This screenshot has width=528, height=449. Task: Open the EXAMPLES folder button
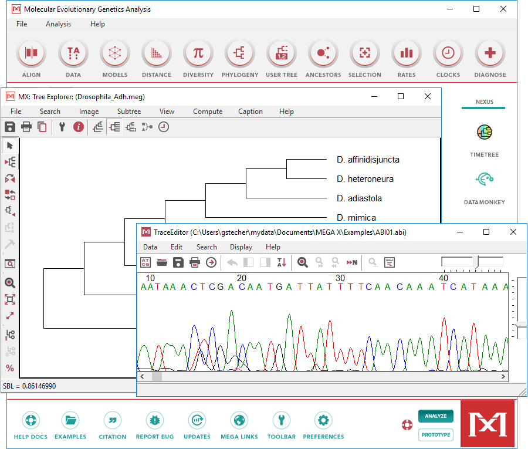70,426
